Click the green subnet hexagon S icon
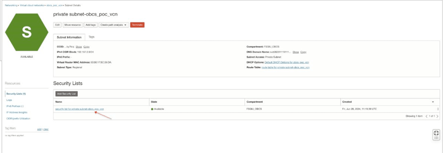 (x=27, y=32)
